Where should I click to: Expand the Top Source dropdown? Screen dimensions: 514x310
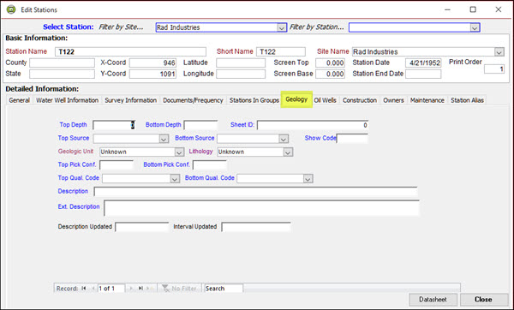(164, 139)
